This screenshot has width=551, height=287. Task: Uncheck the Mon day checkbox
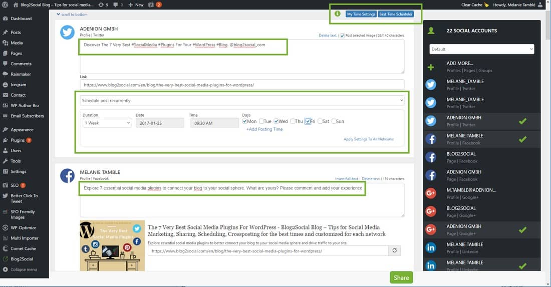tap(244, 121)
